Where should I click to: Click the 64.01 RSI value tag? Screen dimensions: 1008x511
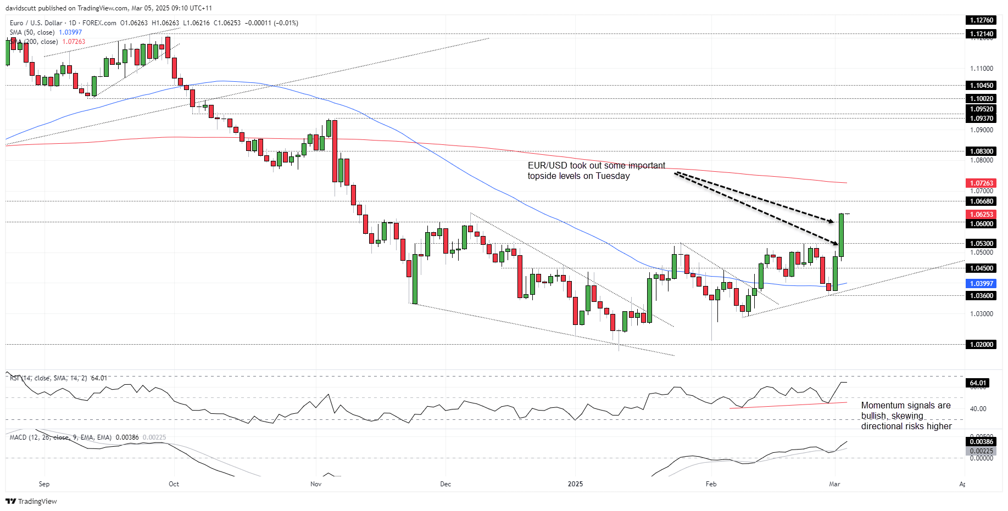point(978,383)
